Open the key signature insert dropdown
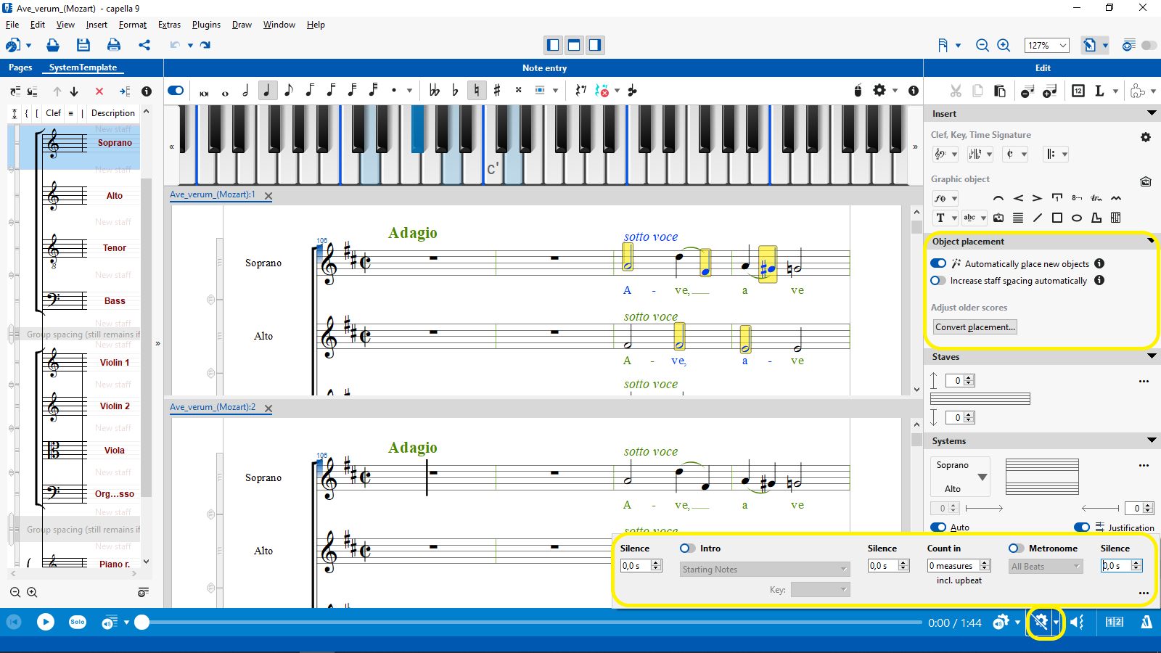The image size is (1161, 653). [980, 154]
